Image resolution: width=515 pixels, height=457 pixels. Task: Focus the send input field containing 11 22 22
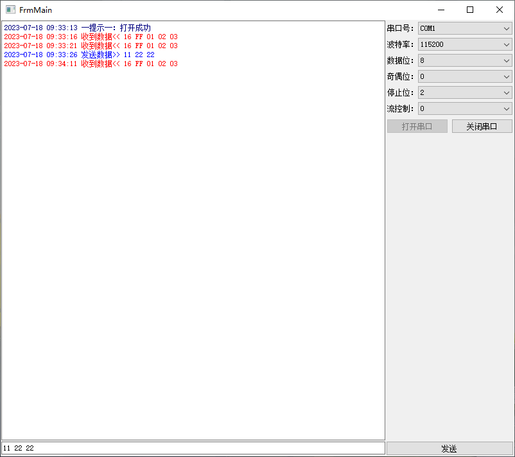pyautogui.click(x=193, y=448)
